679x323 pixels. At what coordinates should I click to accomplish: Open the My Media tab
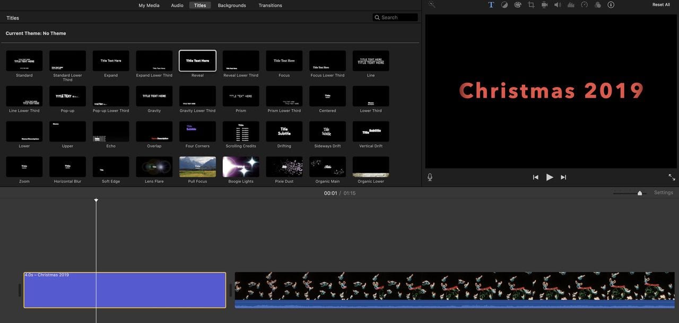[x=149, y=5]
